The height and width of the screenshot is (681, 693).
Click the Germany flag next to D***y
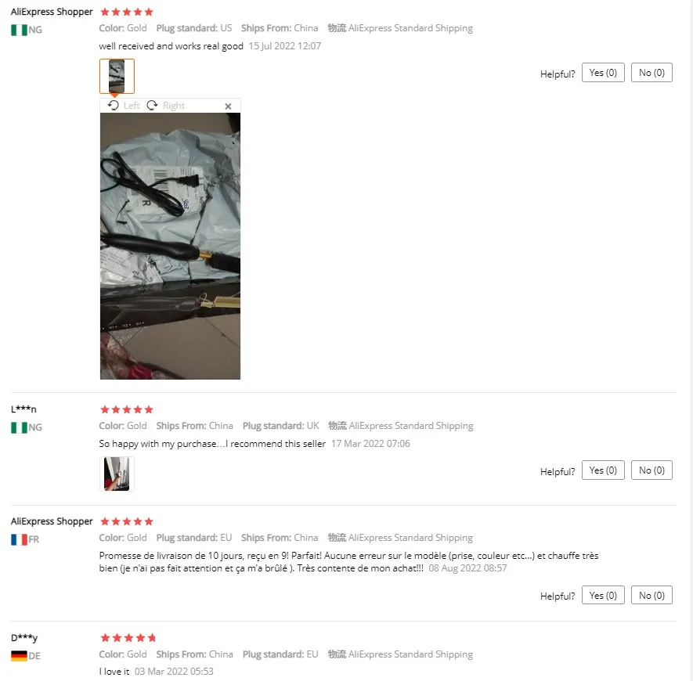[19, 656]
